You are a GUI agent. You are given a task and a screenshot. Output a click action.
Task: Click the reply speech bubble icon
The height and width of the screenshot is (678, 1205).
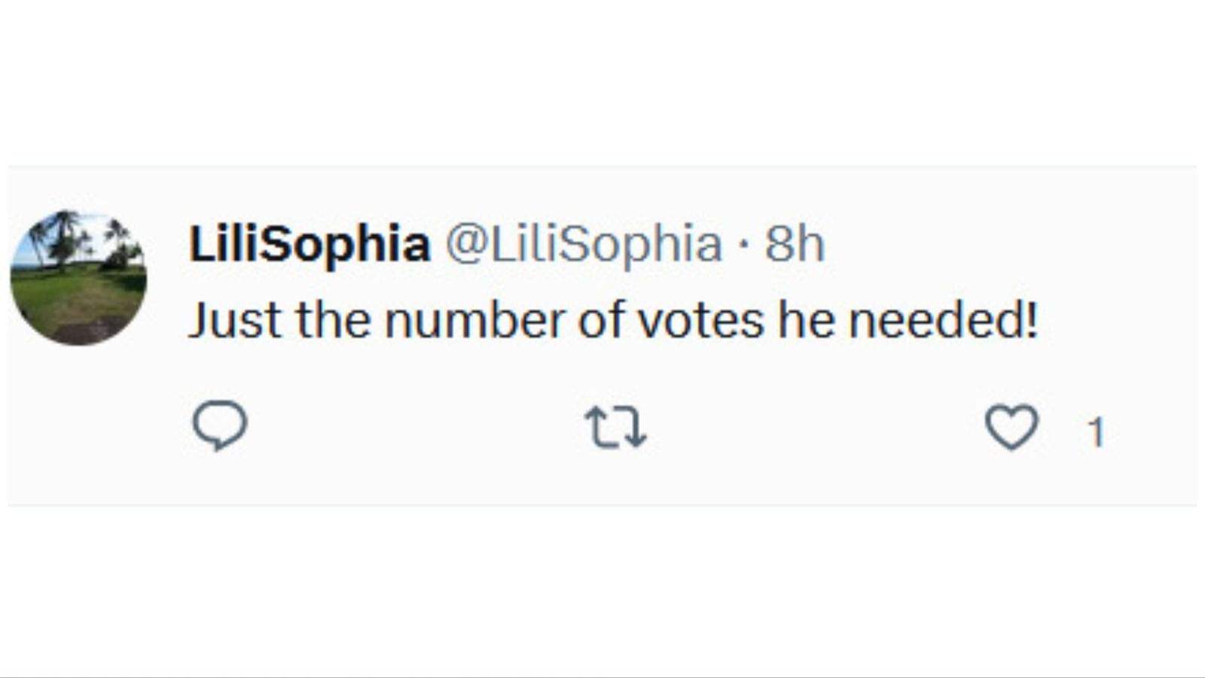tap(220, 426)
